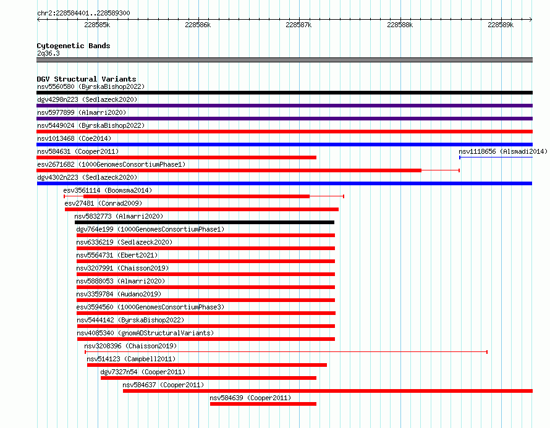Click the DGV Structural Variants track title
550x428 pixels.
87,79
